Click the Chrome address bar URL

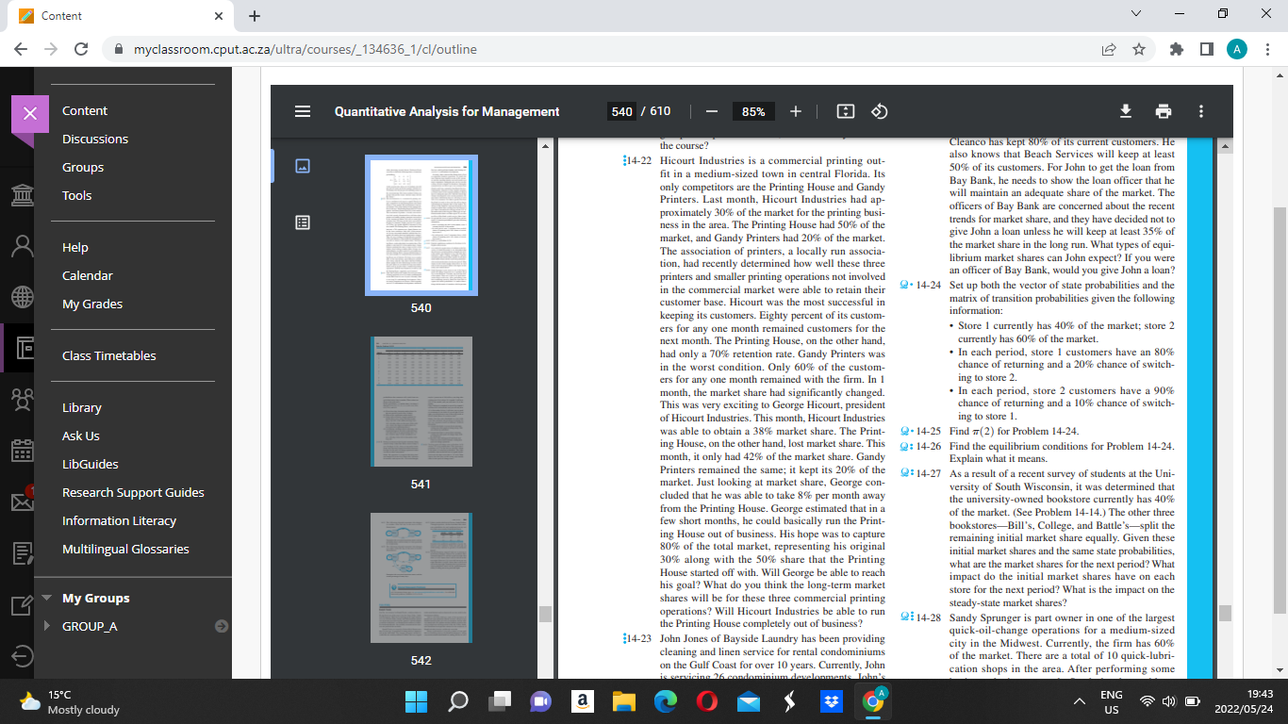[x=305, y=49]
